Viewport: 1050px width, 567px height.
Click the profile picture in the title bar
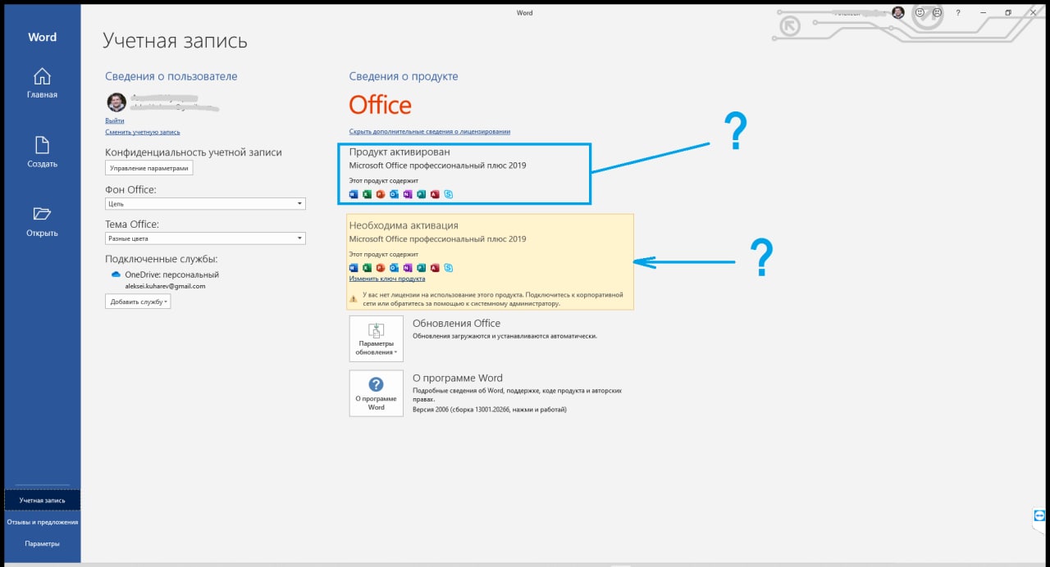pyautogui.click(x=898, y=12)
